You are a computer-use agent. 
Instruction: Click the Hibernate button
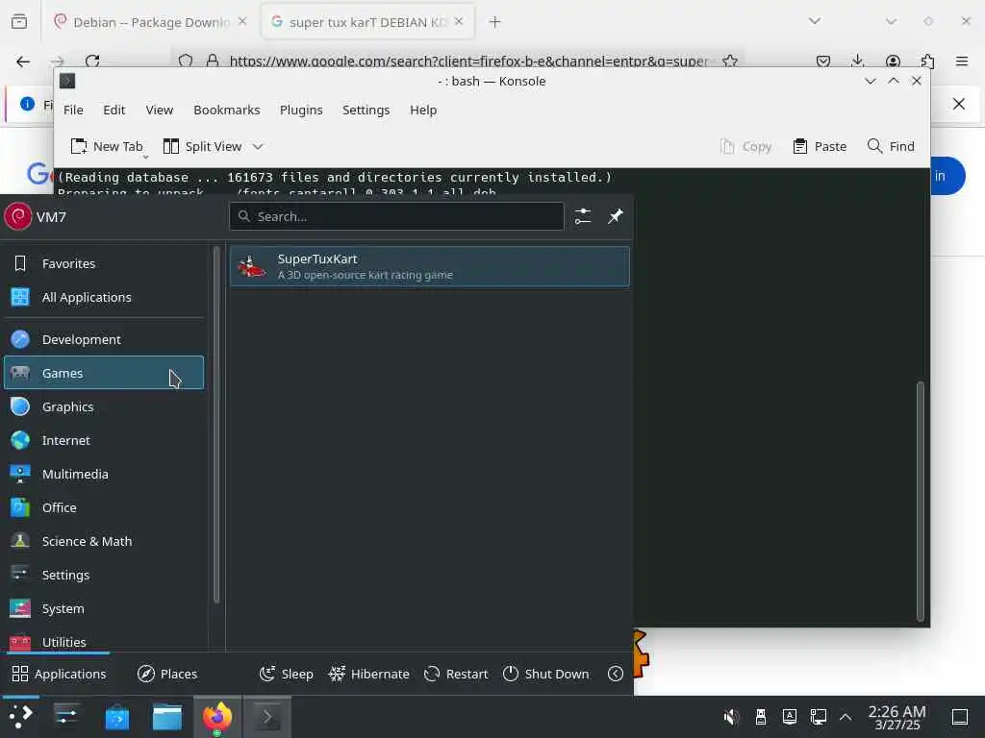369,674
